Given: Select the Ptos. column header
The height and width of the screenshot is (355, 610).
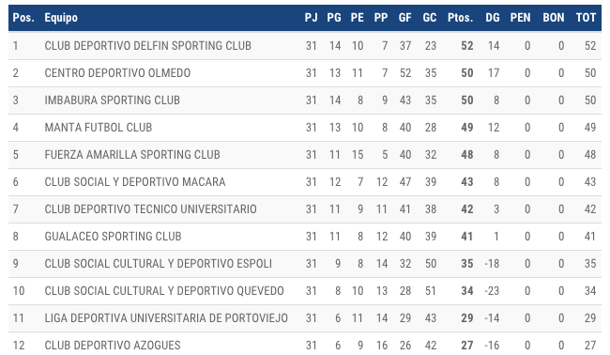Looking at the screenshot, I should [x=460, y=18].
